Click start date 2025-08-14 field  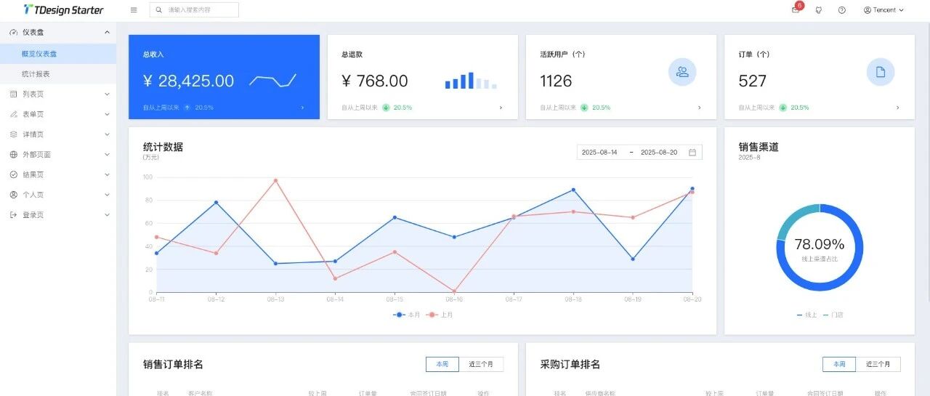click(x=599, y=153)
